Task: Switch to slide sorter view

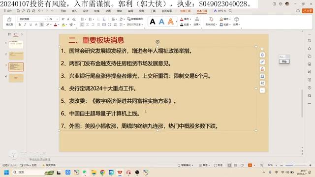Action: pyautogui.click(x=236, y=165)
